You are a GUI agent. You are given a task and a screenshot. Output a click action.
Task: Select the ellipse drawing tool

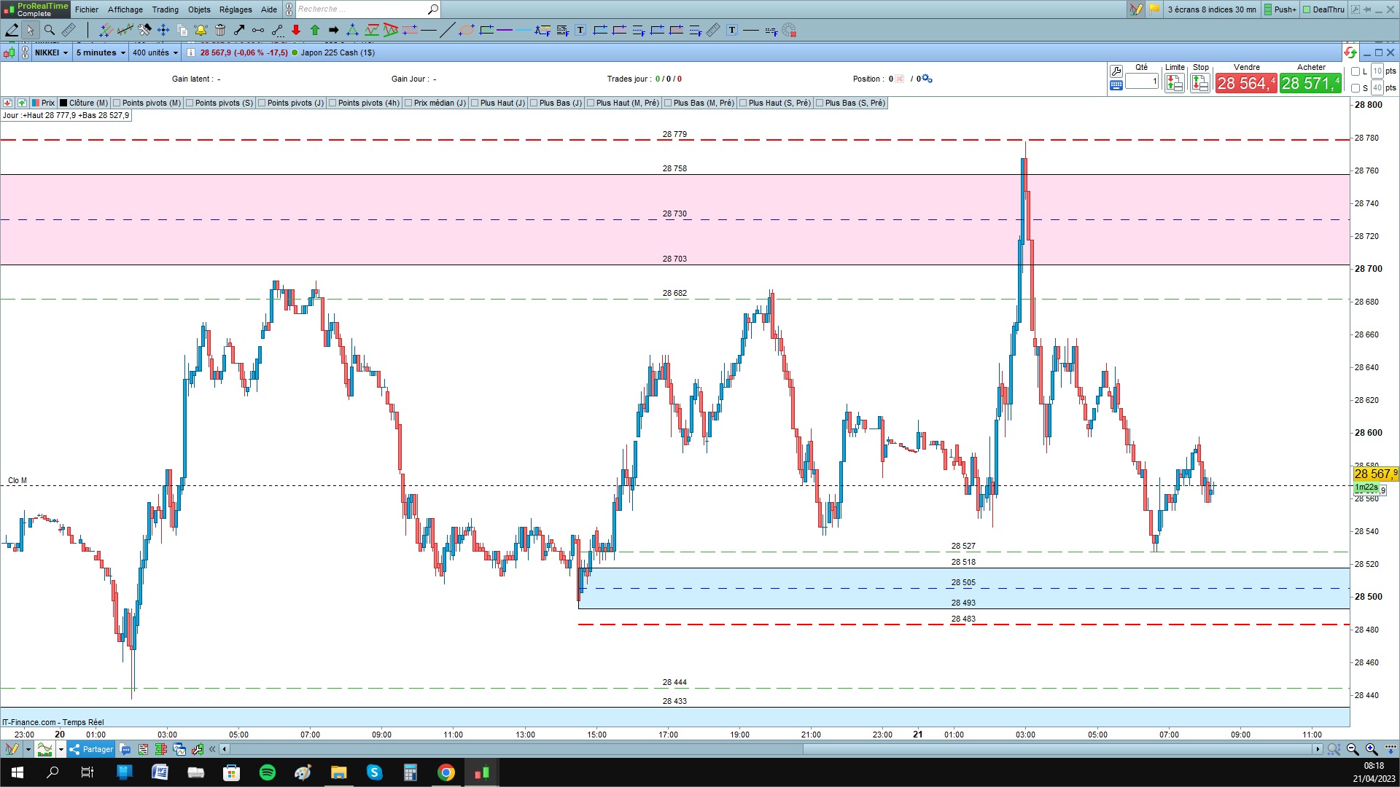(x=467, y=30)
